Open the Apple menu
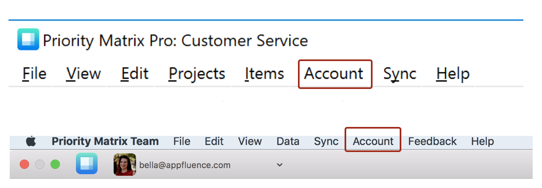This screenshot has height=188, width=542. (x=31, y=142)
